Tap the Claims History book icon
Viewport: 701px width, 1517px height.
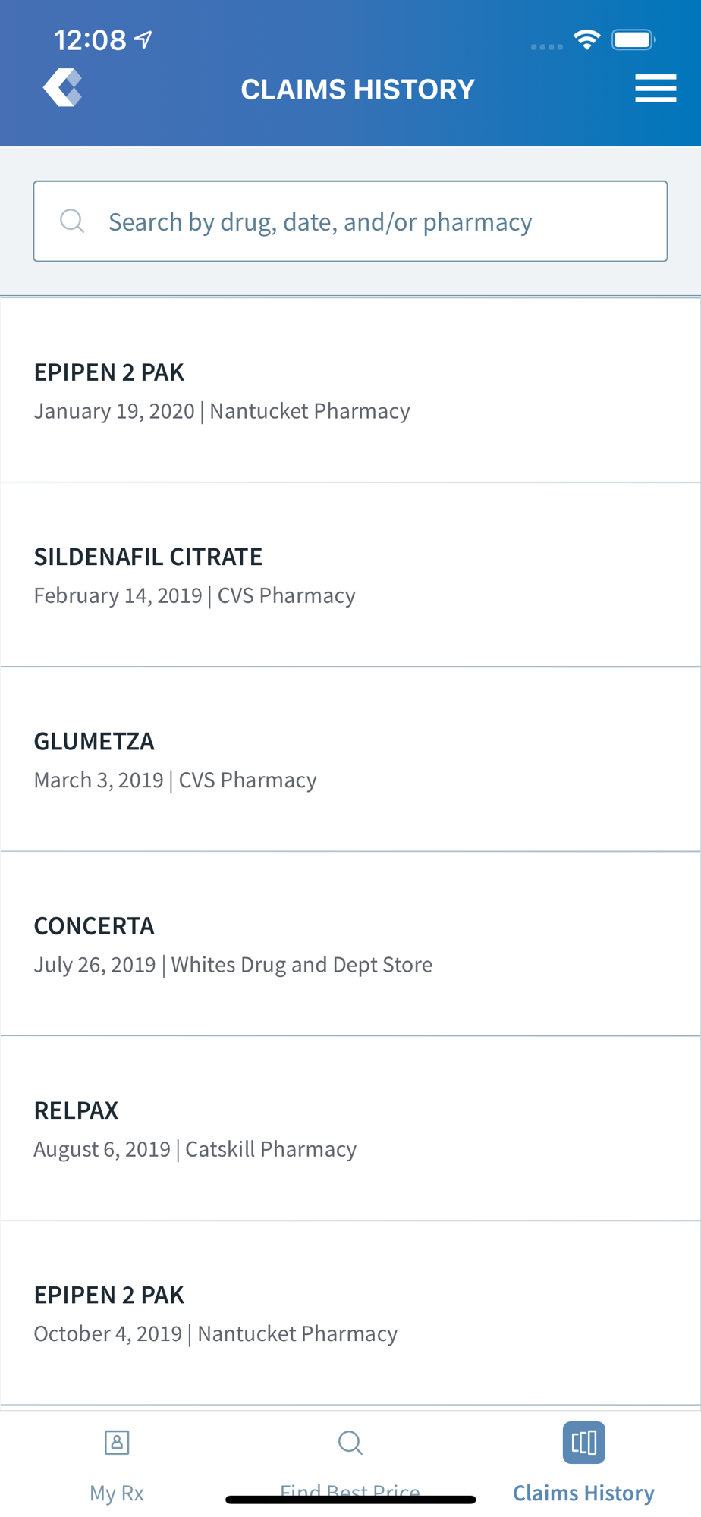(583, 1442)
